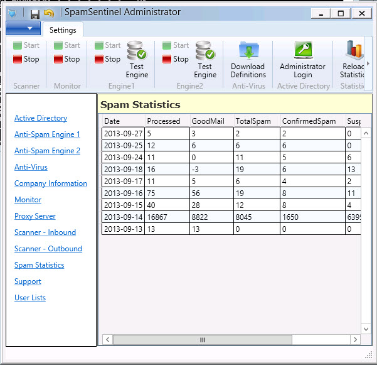Sort by the TotalSpam column header
The image size is (377, 365).
[257, 121]
